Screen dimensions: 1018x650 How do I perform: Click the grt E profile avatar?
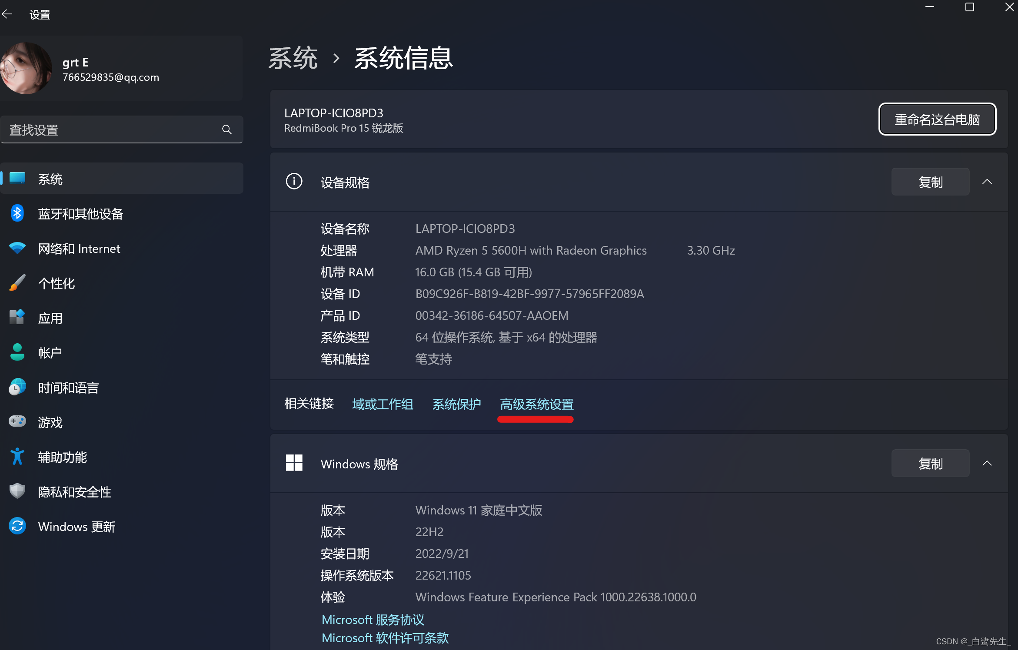(26, 68)
